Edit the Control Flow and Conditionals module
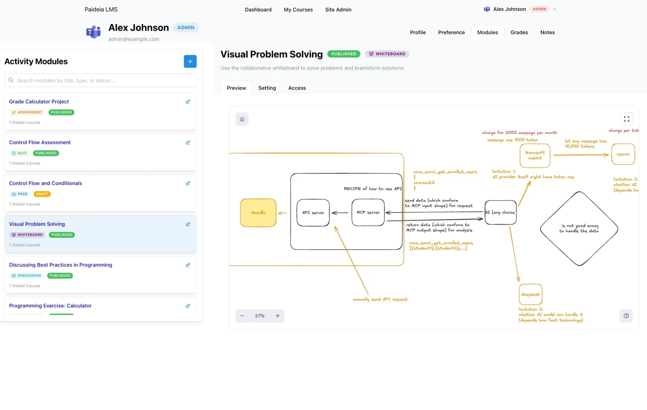The width and height of the screenshot is (647, 410). (188, 183)
